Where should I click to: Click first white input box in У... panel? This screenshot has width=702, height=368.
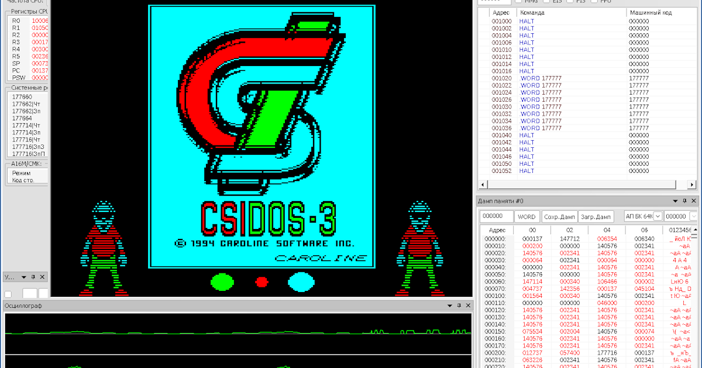coord(29,294)
